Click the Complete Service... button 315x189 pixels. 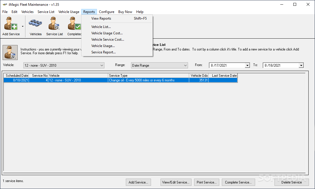point(238,182)
